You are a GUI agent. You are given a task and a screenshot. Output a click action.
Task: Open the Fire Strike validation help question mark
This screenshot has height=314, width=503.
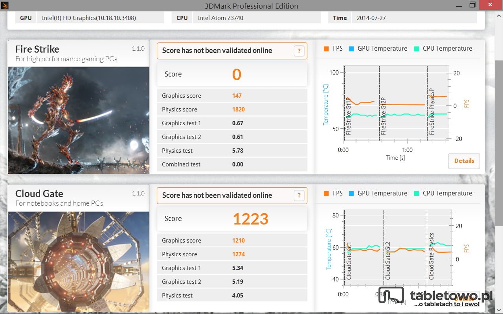(299, 51)
